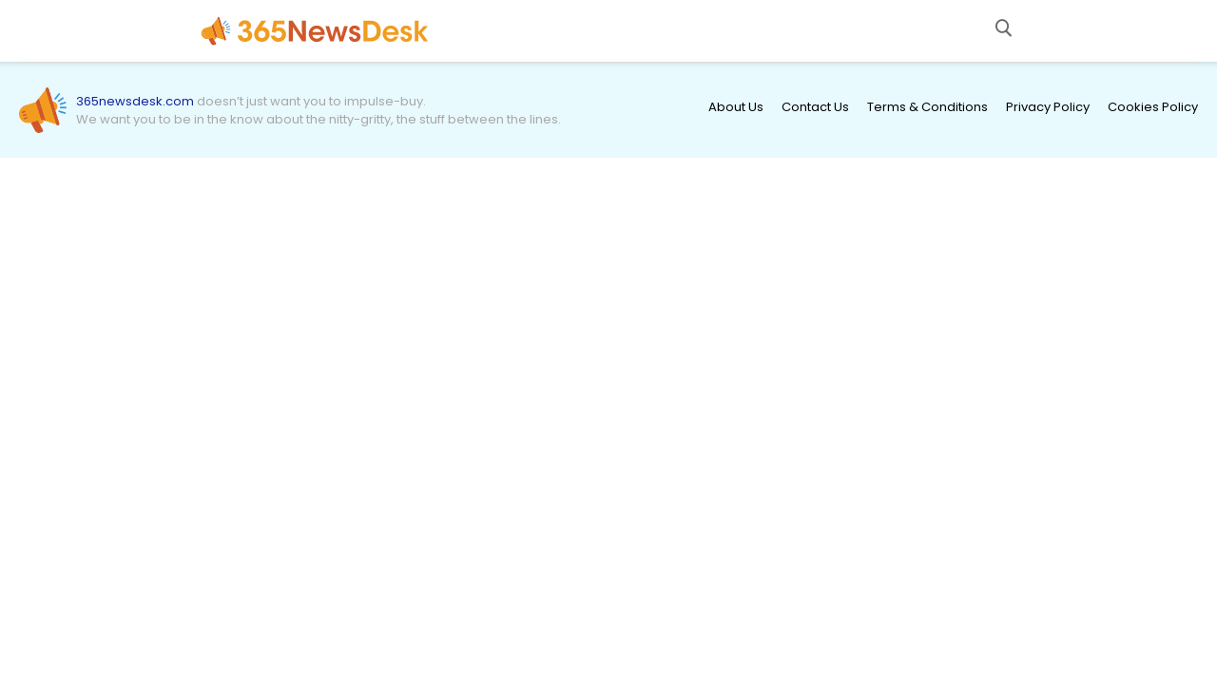Click the "365" numerals in header logo

click(261, 31)
